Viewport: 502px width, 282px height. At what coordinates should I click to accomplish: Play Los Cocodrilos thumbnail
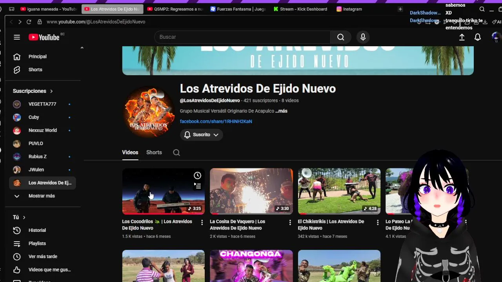click(x=164, y=192)
